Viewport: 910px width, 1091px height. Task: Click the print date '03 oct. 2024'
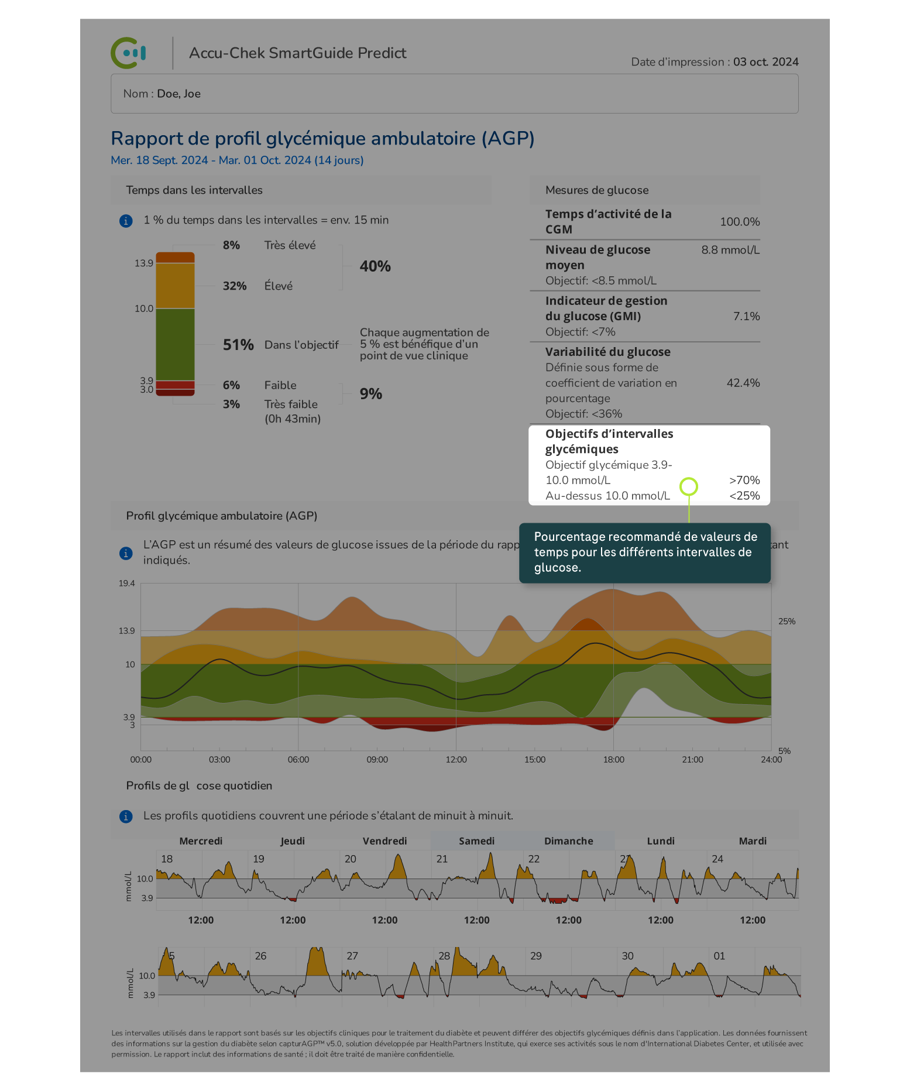tap(765, 62)
